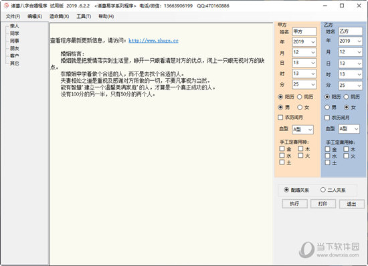Screen dimensions: 368x266
Task: Enable 农历闰月 checkbox for 甲方
Action: [x=280, y=118]
